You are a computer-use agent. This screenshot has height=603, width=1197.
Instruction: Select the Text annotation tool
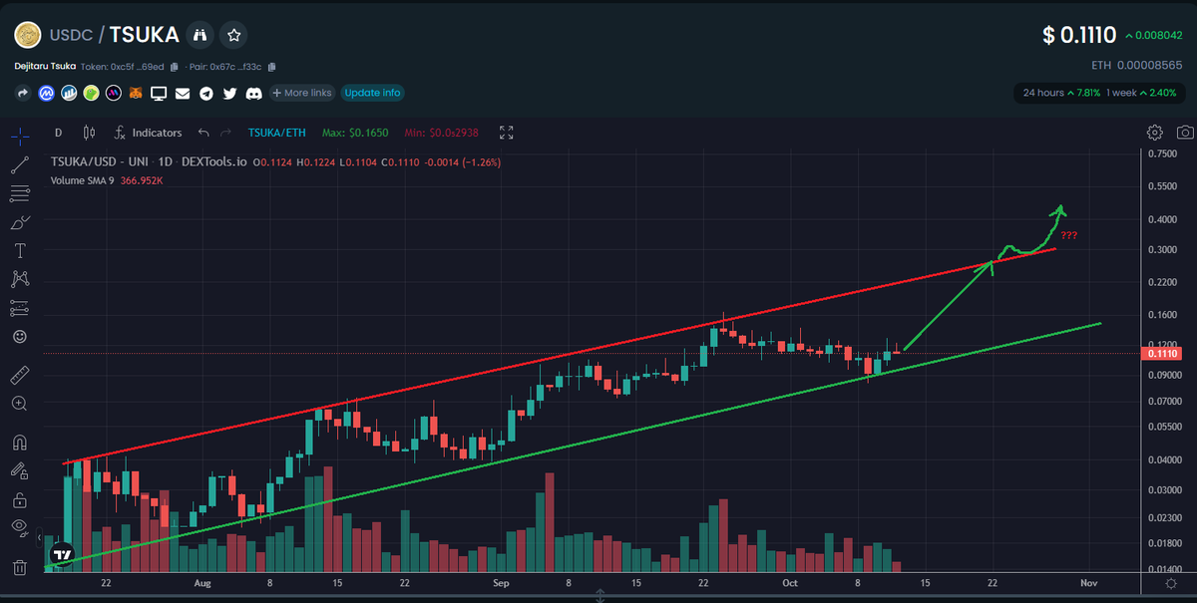click(x=19, y=250)
